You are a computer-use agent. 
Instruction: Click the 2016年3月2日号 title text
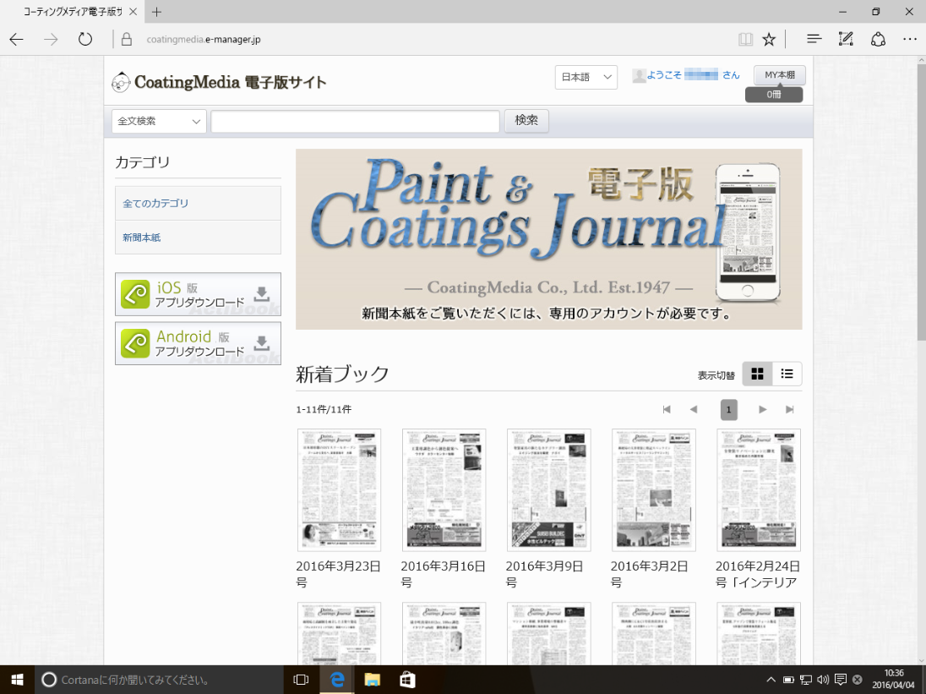(x=649, y=574)
